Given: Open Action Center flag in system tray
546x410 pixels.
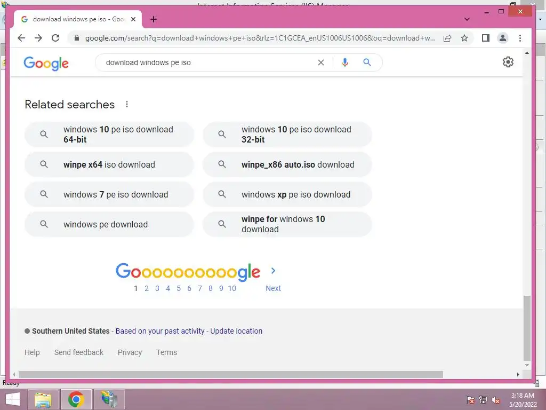Looking at the screenshot, I should tap(470, 400).
